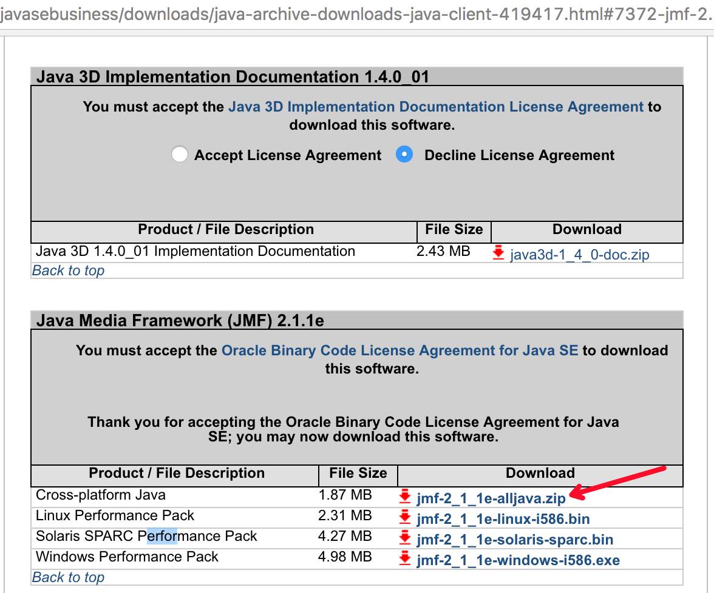Click 'Product / File Description' header in Java 3D table
Screen dimensions: 714x593
(x=226, y=229)
